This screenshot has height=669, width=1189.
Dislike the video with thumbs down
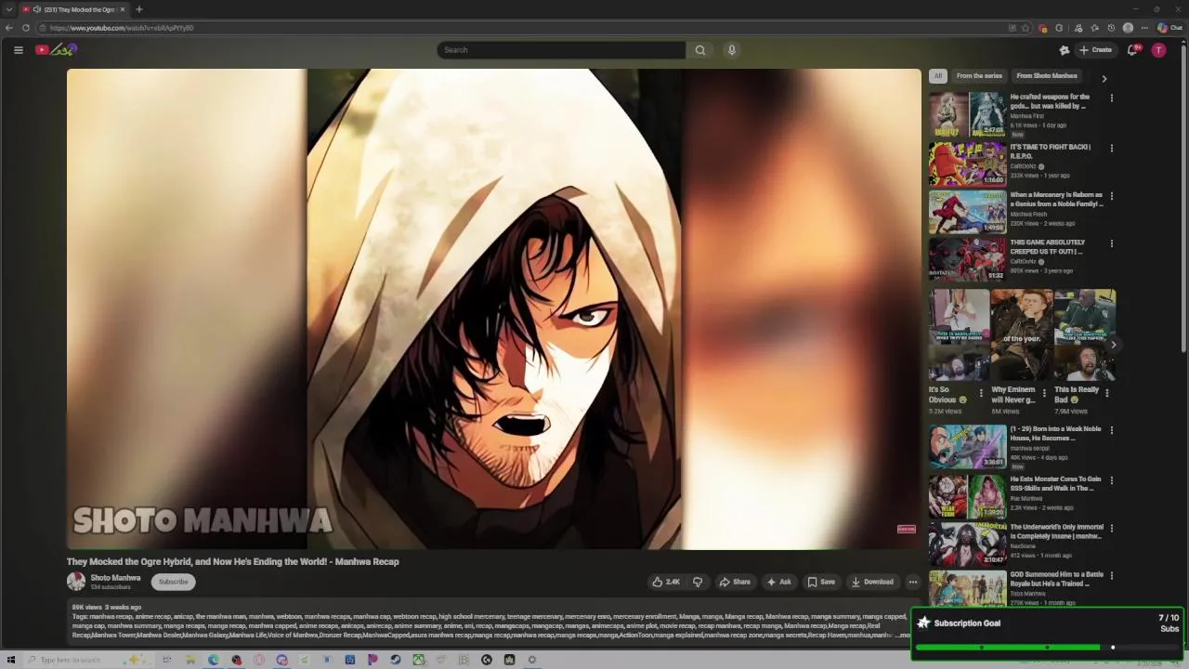tap(698, 582)
